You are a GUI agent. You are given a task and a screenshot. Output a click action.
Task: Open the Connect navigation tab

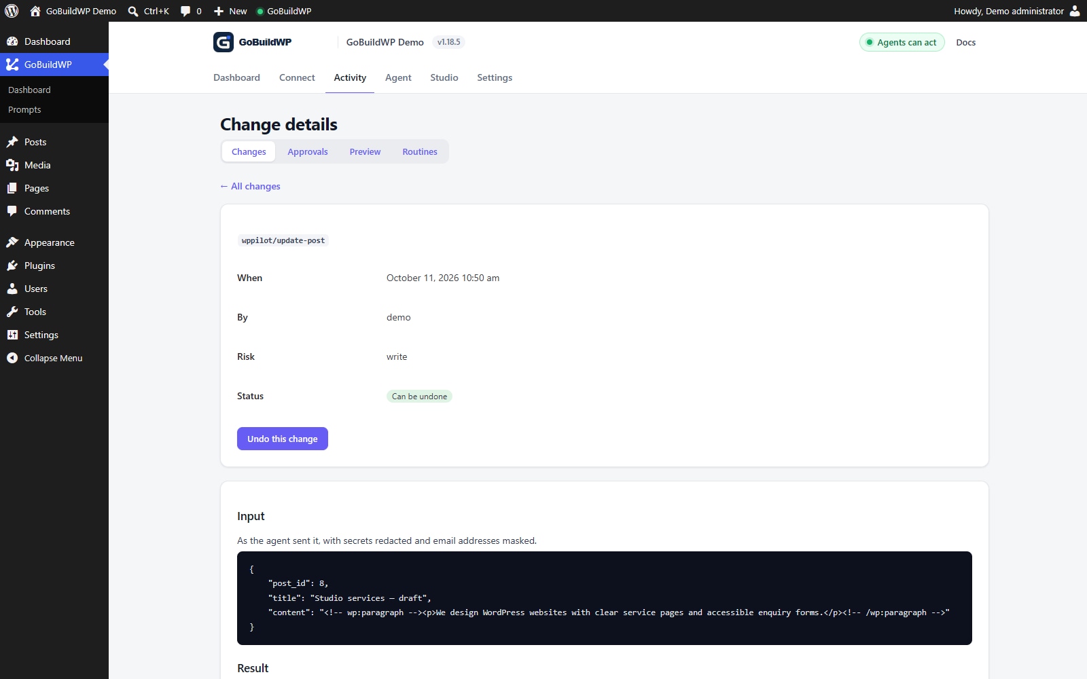point(297,77)
